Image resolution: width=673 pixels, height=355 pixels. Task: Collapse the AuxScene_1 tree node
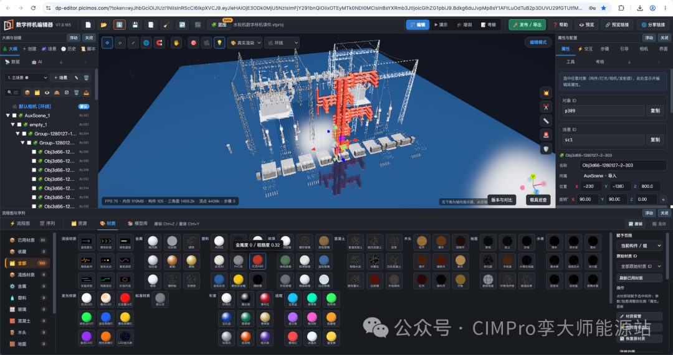click(x=7, y=116)
